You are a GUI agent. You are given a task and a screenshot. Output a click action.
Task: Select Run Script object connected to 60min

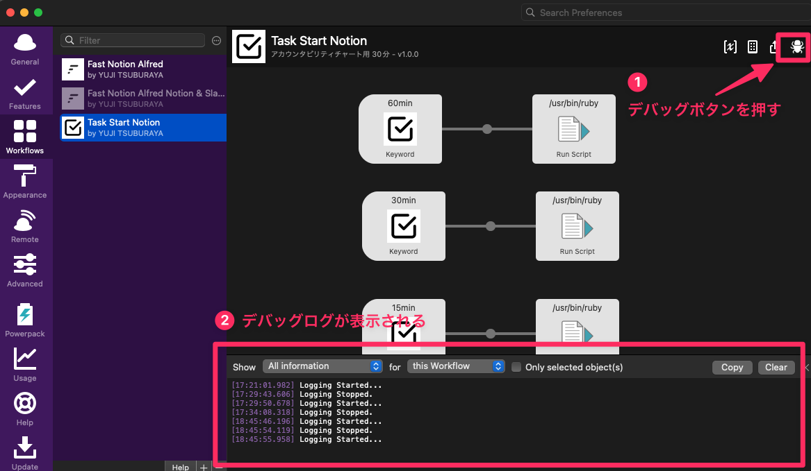pos(573,129)
